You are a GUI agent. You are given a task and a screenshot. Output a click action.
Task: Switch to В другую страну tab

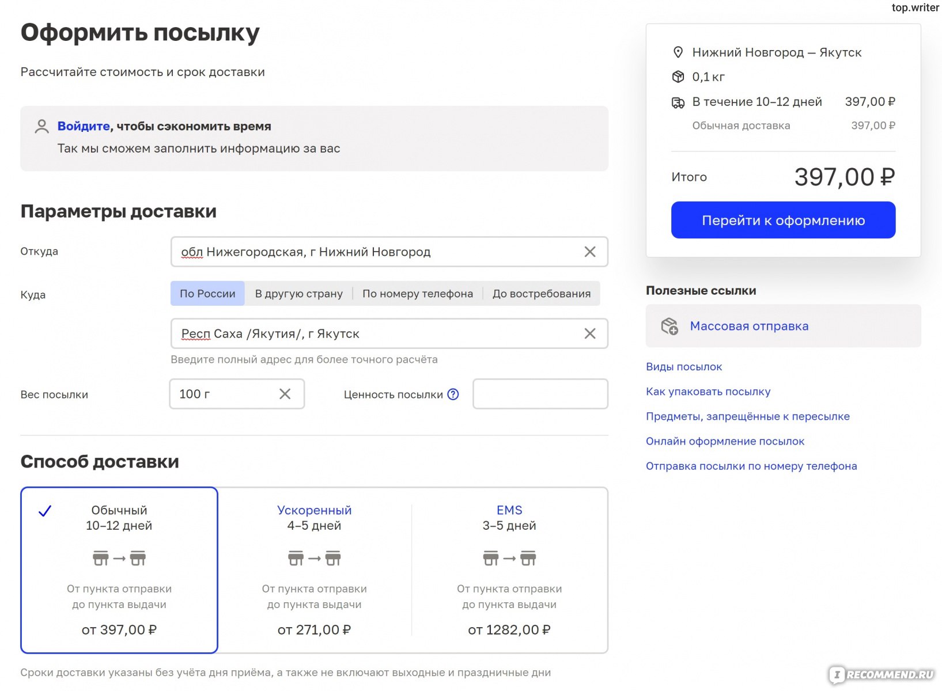click(x=298, y=294)
